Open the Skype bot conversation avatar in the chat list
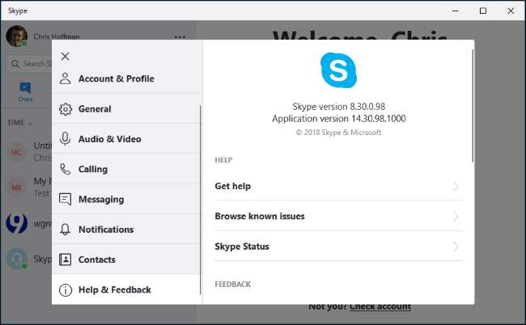 tap(16, 259)
